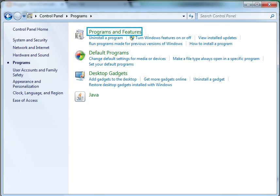Image resolution: width=280 pixels, height=196 pixels.
Task: Open the recent pages dropdown arrow
Action: coord(24,16)
